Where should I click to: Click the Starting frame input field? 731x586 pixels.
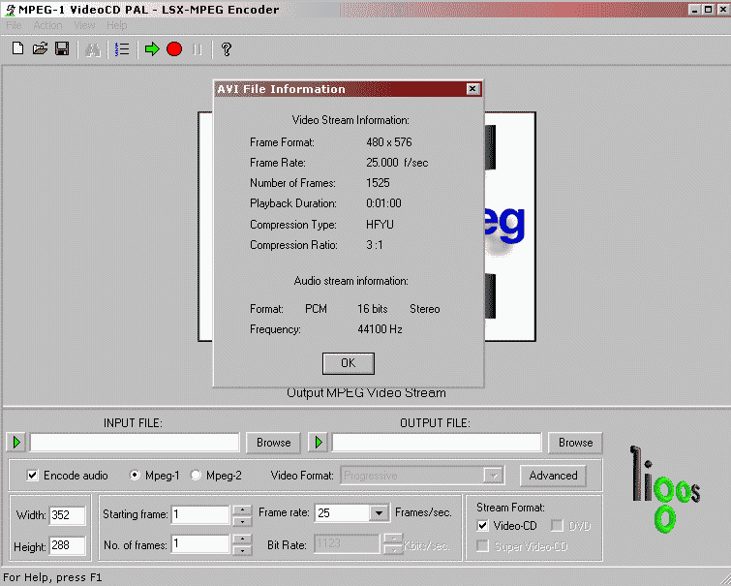[x=200, y=515]
